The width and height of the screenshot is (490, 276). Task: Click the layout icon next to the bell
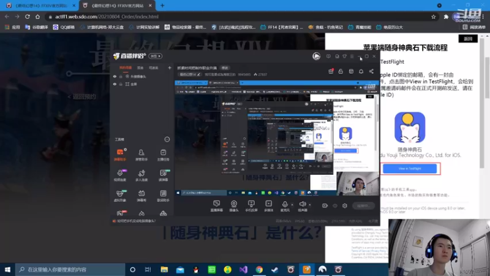point(351,71)
